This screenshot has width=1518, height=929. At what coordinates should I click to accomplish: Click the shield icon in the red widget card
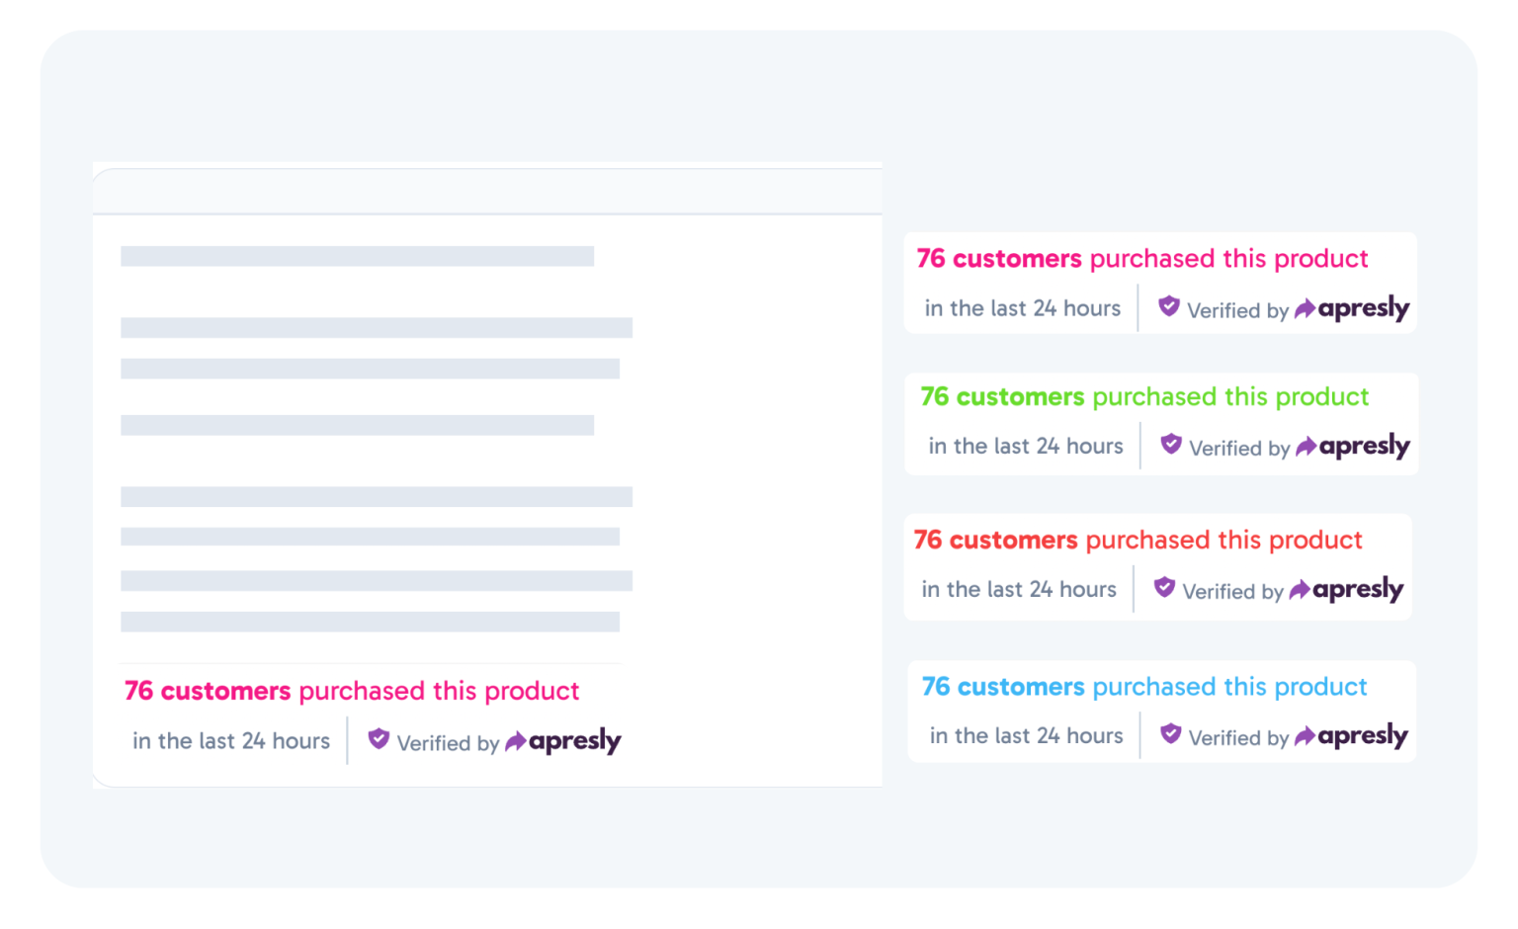pyautogui.click(x=1164, y=587)
